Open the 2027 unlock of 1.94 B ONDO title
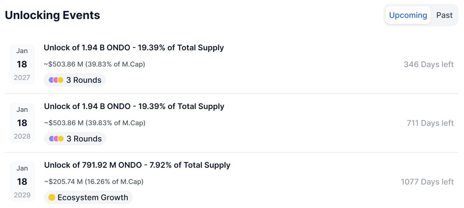 click(134, 48)
